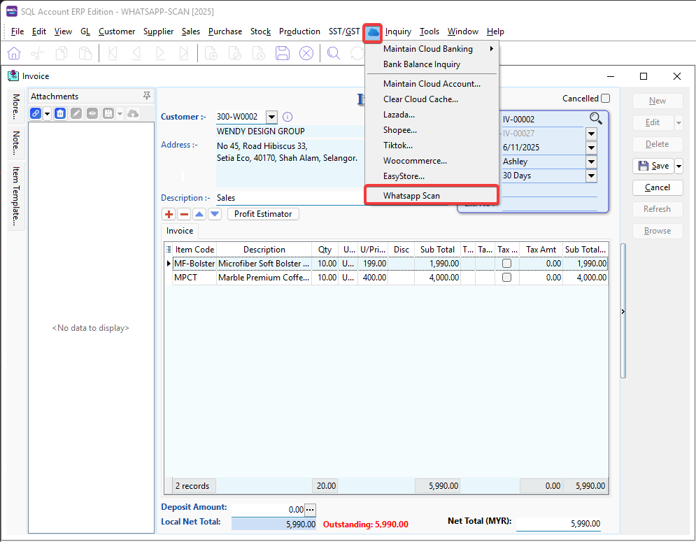Viewport: 696px width, 542px height.
Task: Click the magnifier Find toolbar icon
Action: [334, 54]
